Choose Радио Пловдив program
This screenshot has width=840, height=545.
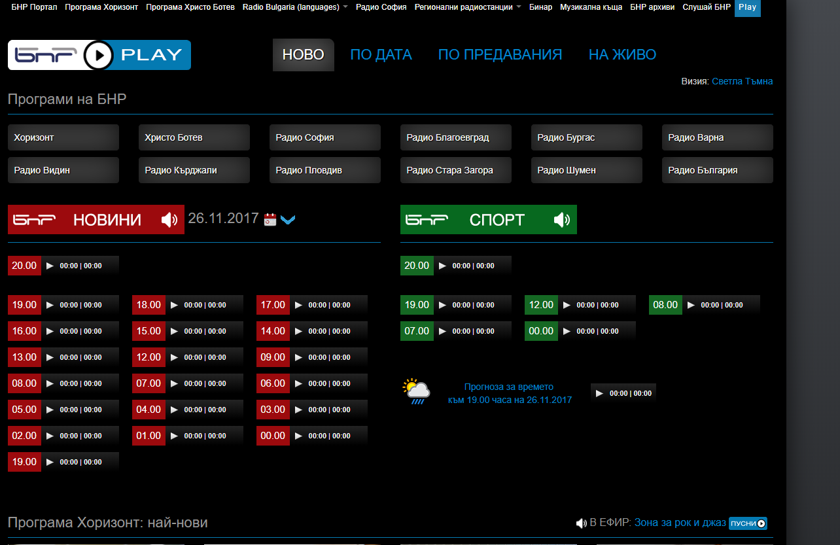(x=325, y=170)
